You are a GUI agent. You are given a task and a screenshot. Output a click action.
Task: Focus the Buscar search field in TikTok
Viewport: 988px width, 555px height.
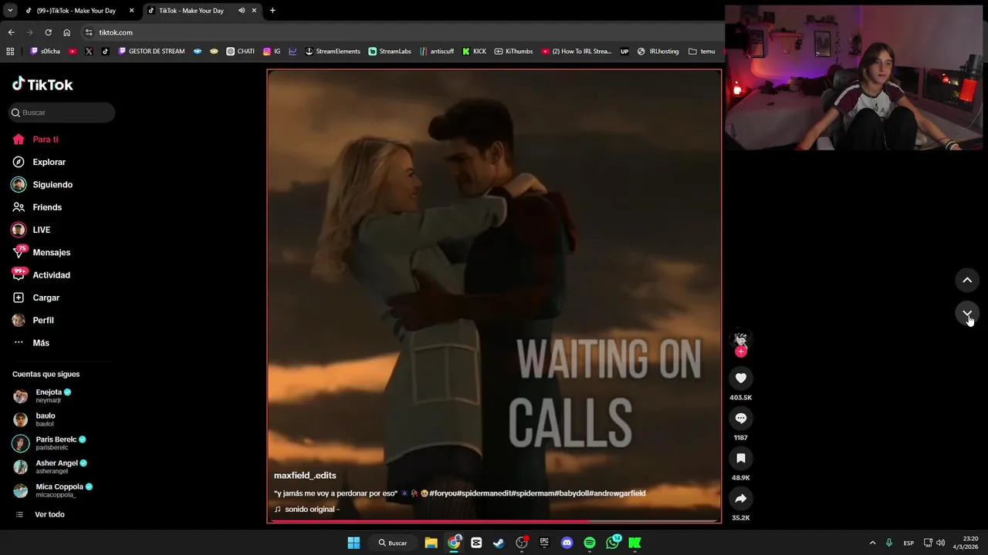(x=62, y=113)
